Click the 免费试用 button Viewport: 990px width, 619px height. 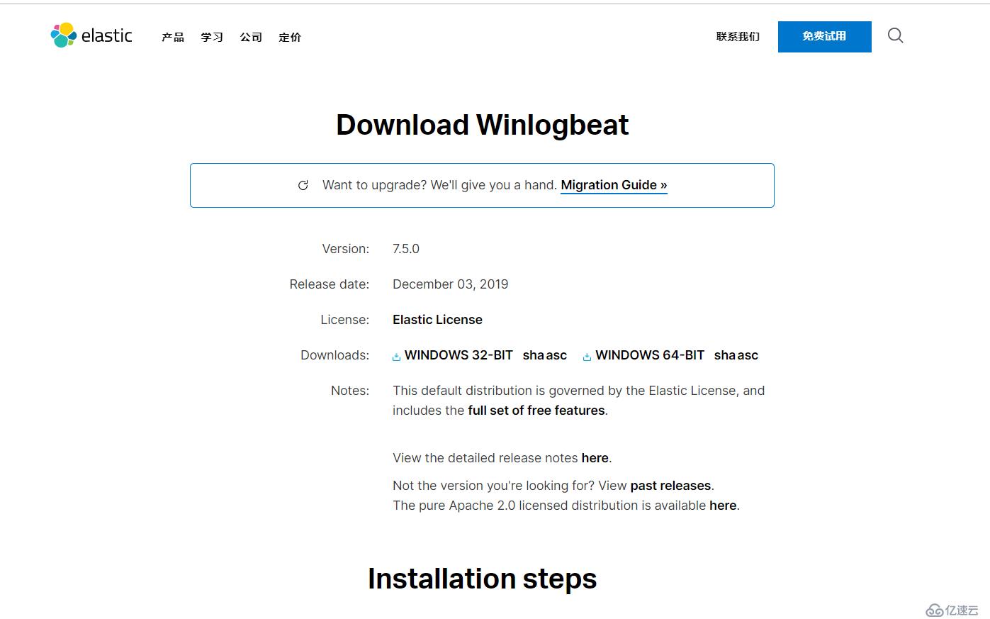pos(825,37)
